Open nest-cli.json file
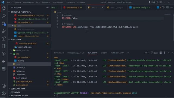The image size is (174, 98). point(29,78)
